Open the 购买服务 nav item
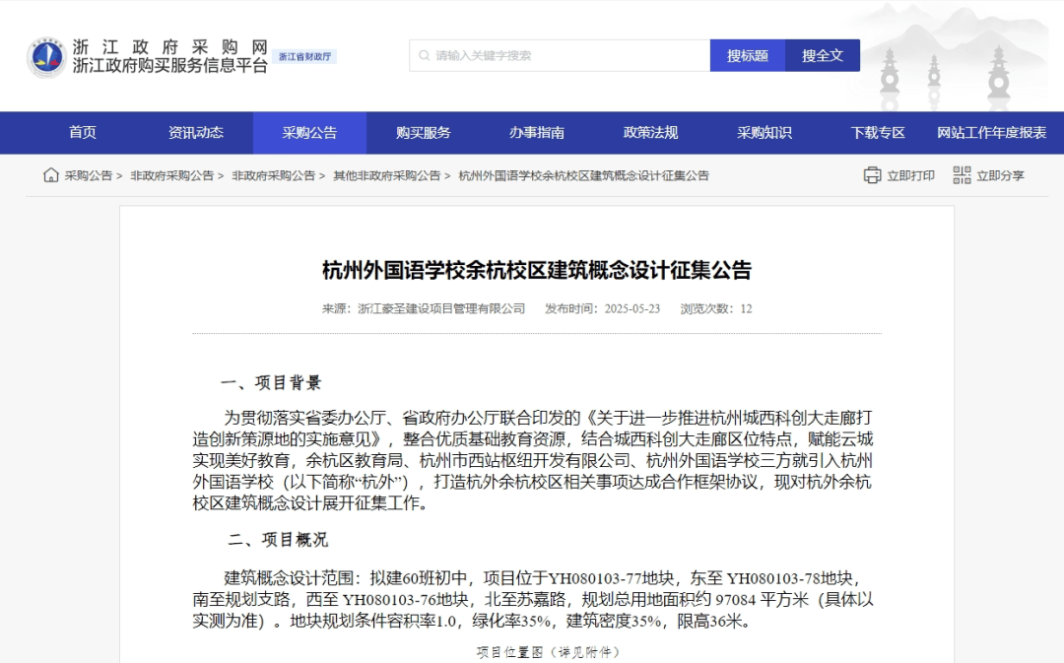This screenshot has width=1064, height=663. 424,132
